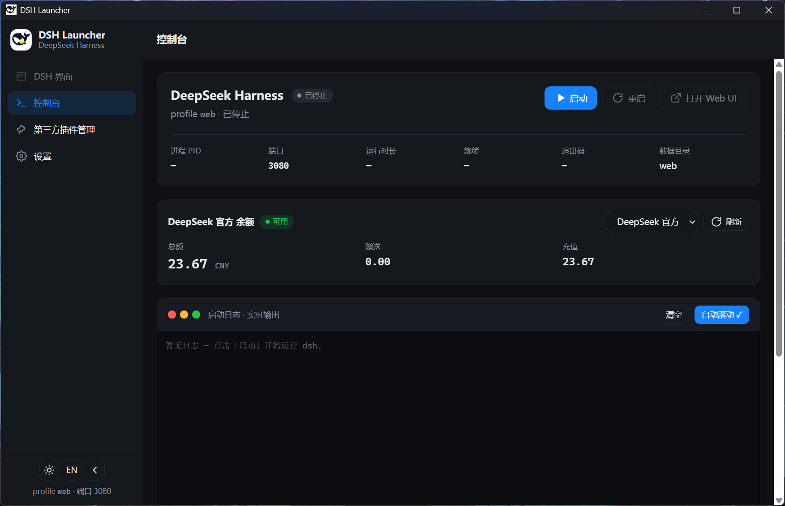Click the 充值 value 23.67

point(578,262)
